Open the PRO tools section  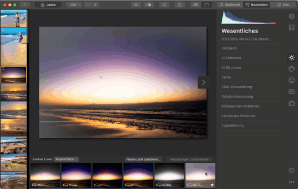coord(292,92)
